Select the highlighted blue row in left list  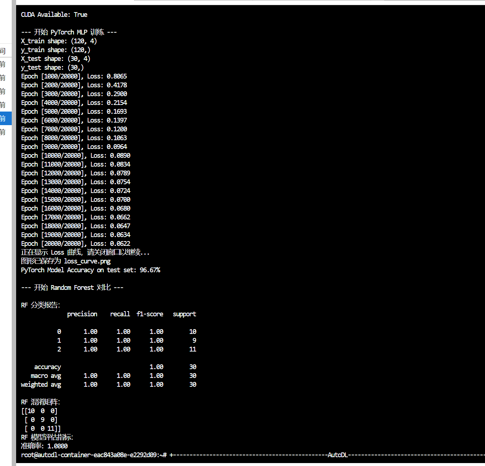[5, 119]
